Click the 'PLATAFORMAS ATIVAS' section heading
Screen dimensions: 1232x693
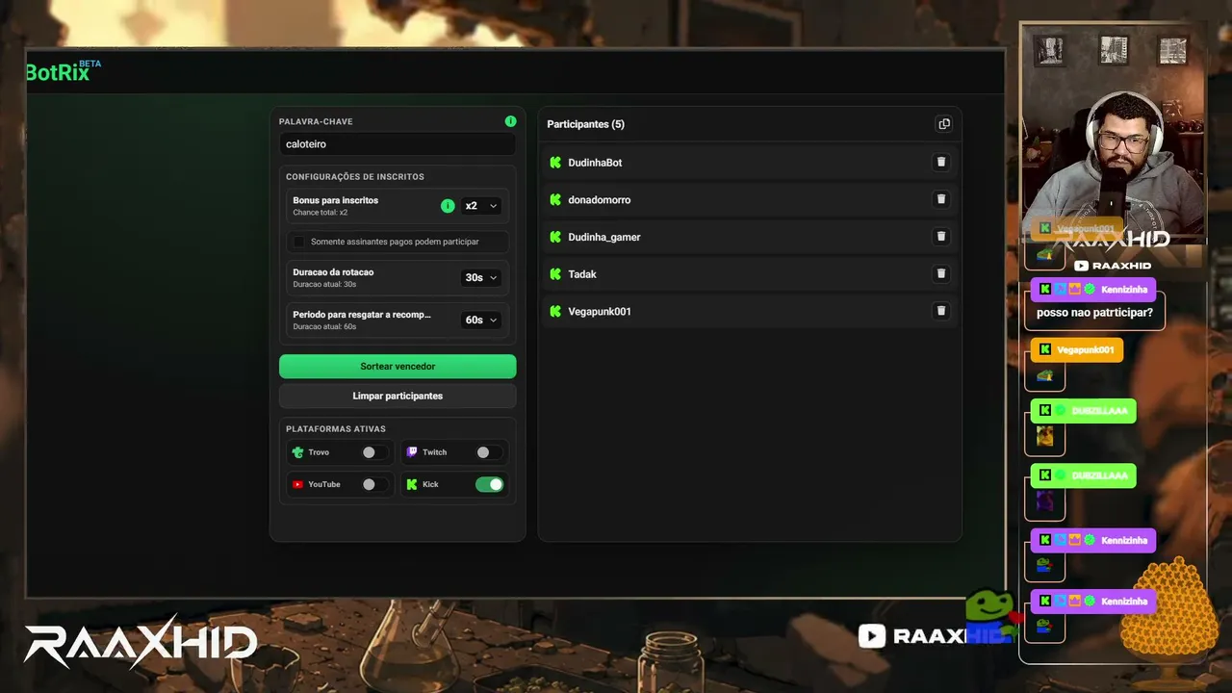pos(336,429)
